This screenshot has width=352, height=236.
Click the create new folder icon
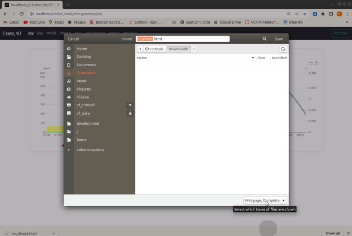tap(283, 49)
